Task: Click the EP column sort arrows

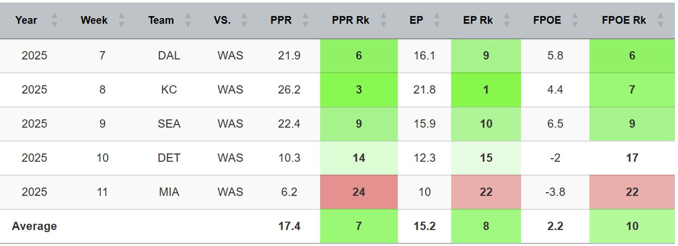Action: (435, 21)
